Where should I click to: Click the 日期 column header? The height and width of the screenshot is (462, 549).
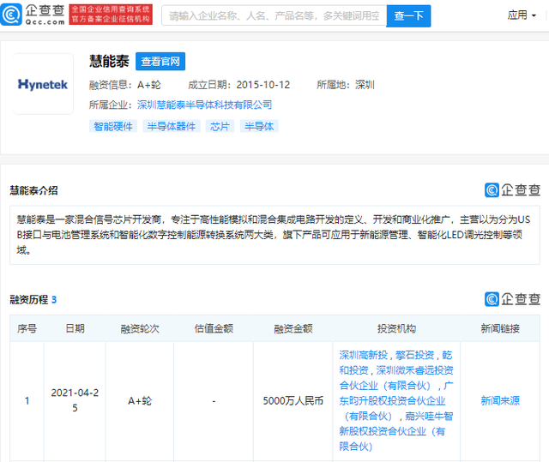click(x=75, y=328)
